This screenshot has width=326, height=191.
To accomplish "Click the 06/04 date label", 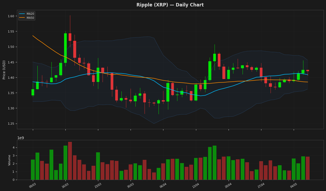I will click(163, 185).
